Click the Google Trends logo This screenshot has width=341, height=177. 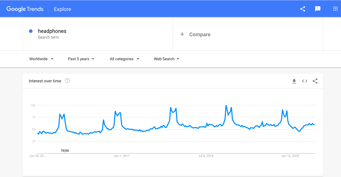pos(25,9)
